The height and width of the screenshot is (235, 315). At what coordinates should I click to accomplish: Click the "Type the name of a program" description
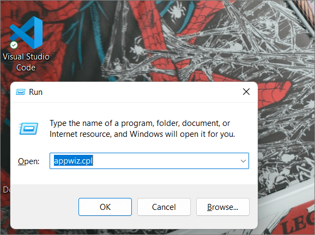pos(142,129)
